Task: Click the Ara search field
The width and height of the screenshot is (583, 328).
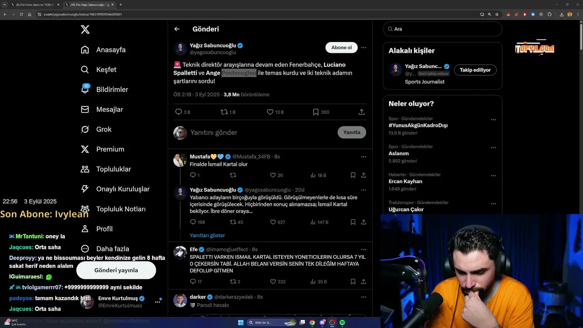Action: click(442, 29)
